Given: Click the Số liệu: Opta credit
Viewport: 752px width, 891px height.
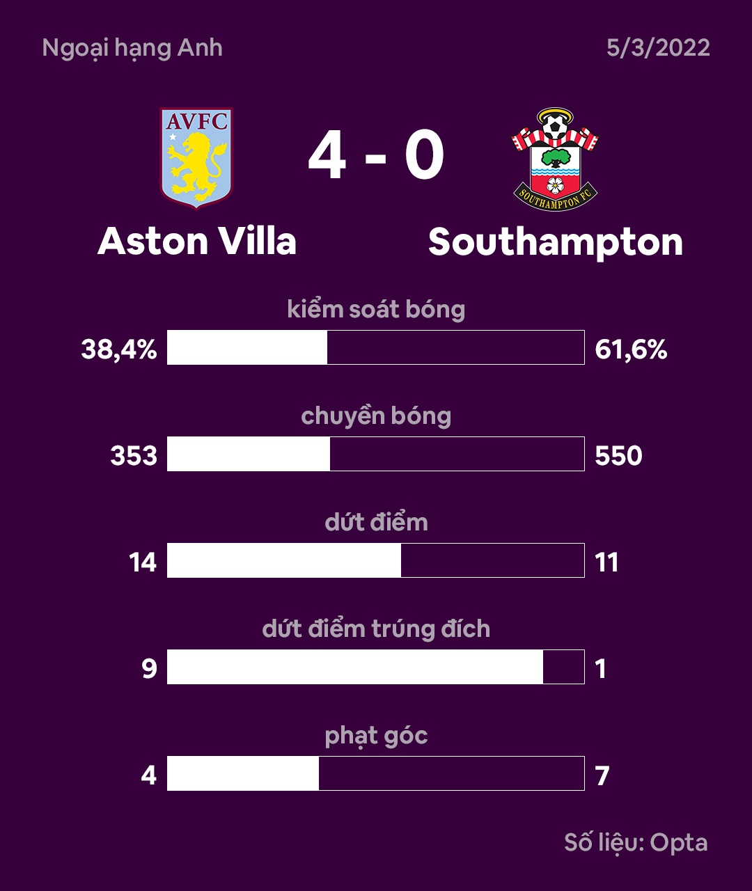Looking at the screenshot, I should click(x=636, y=842).
